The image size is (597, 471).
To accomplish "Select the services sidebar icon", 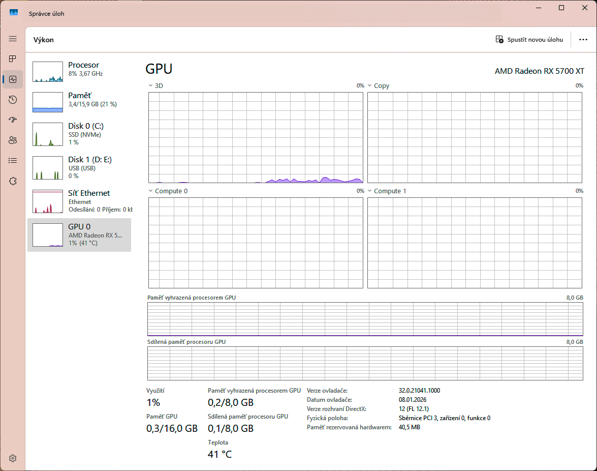I will [12, 181].
